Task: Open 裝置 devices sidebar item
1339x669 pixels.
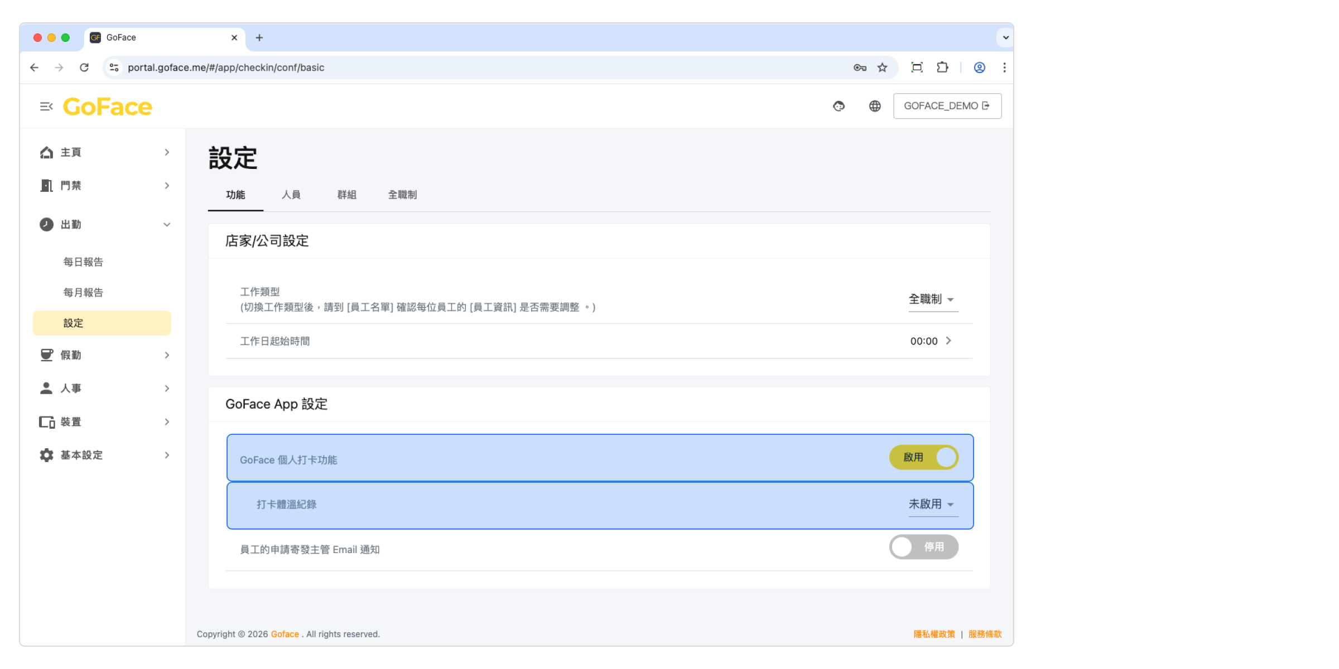Action: 71,422
